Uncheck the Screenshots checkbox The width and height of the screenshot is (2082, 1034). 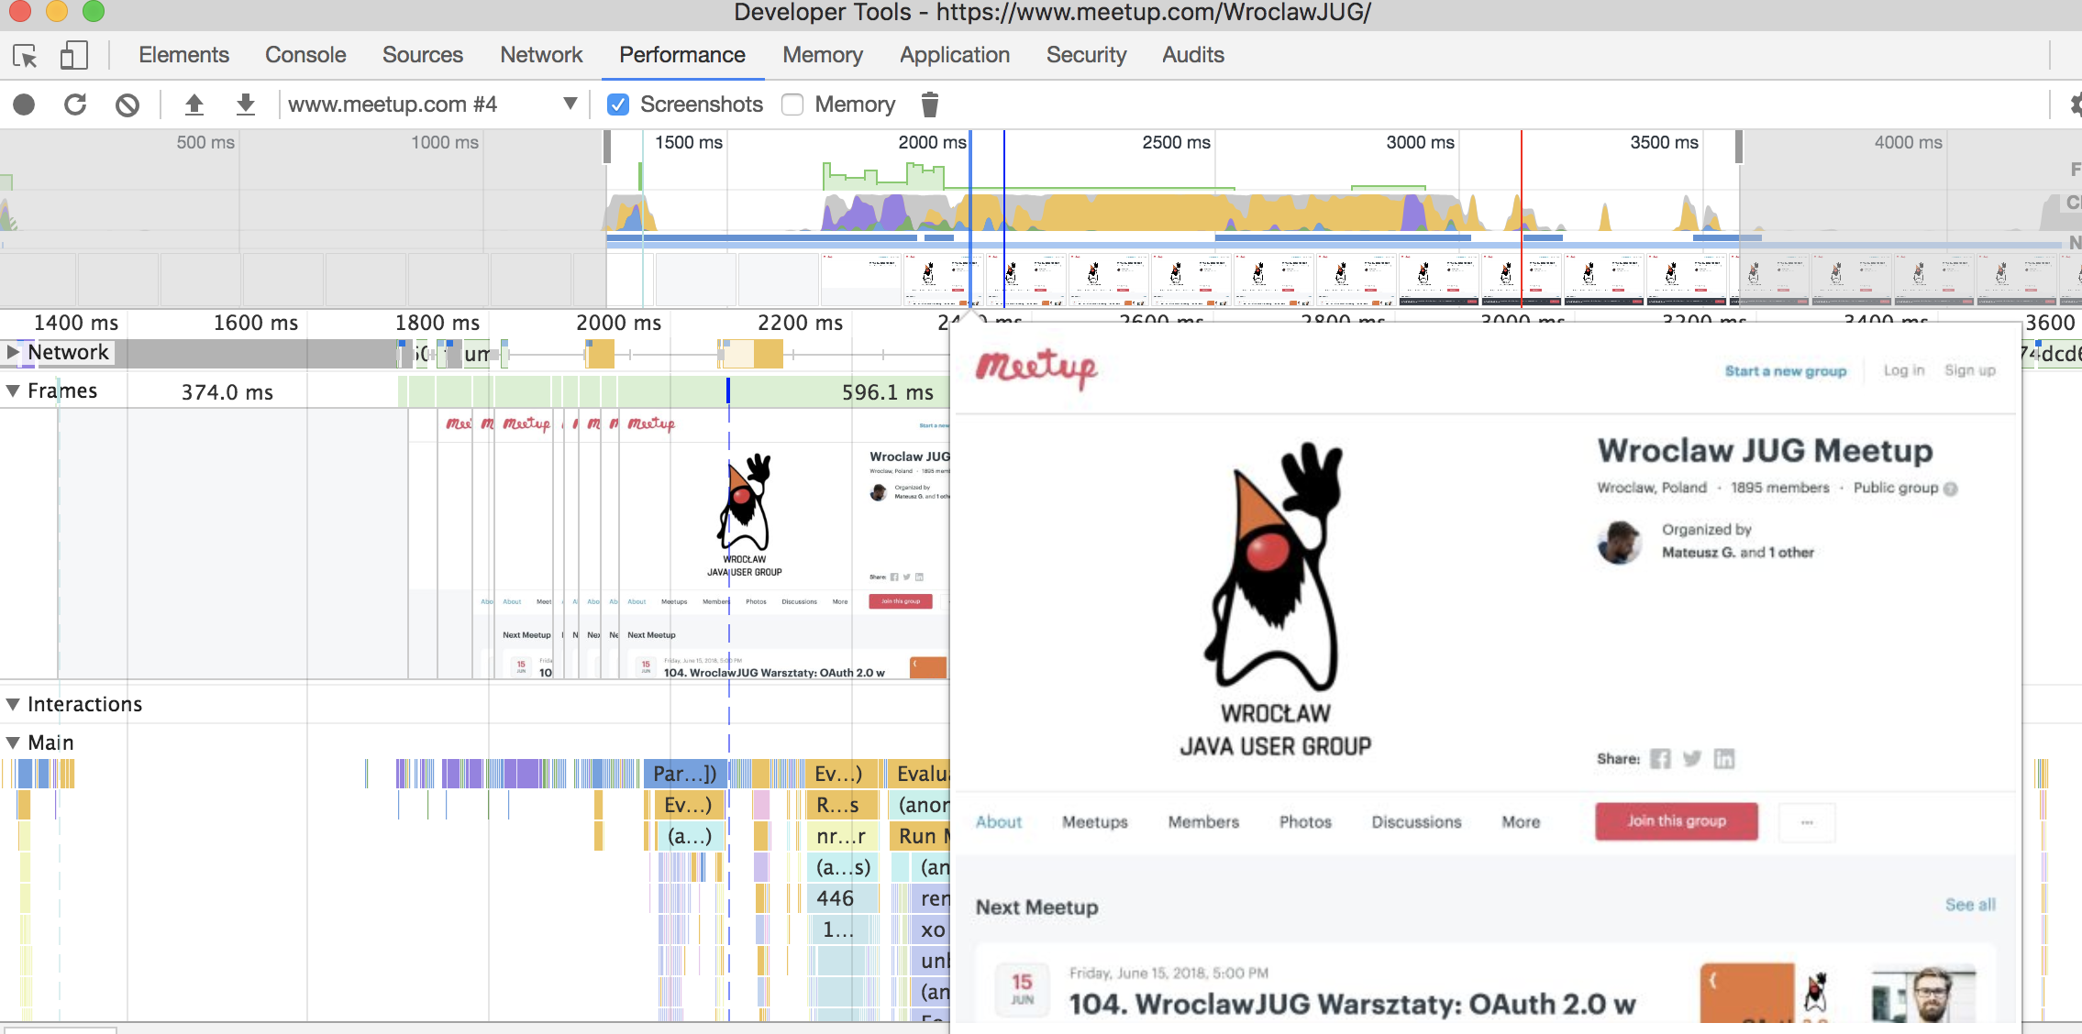[x=618, y=104]
